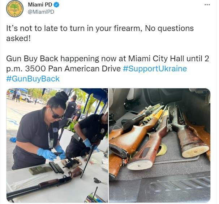Expand left photo of officers inspecting firearms

57,145
